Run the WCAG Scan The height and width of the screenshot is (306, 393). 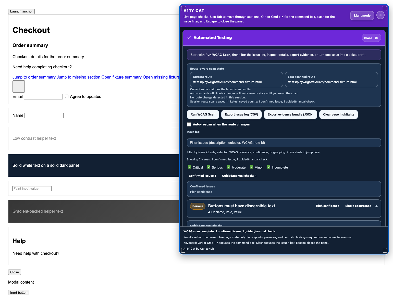tap(203, 114)
